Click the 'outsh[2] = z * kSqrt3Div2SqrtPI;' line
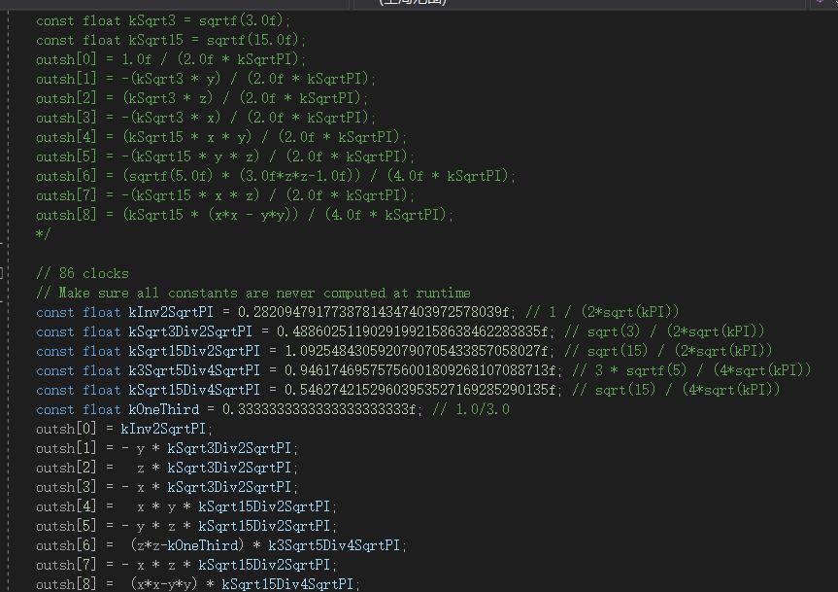This screenshot has width=838, height=592. (x=167, y=468)
